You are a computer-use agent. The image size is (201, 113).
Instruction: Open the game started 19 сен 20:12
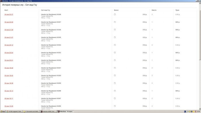[9, 45]
